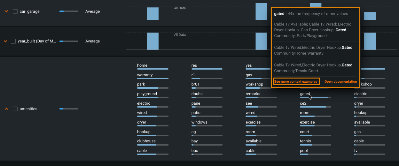Image resolution: width=399 pixels, height=166 pixels.
Task: Check the car_garage feature checkbox
Action: coord(15,11)
